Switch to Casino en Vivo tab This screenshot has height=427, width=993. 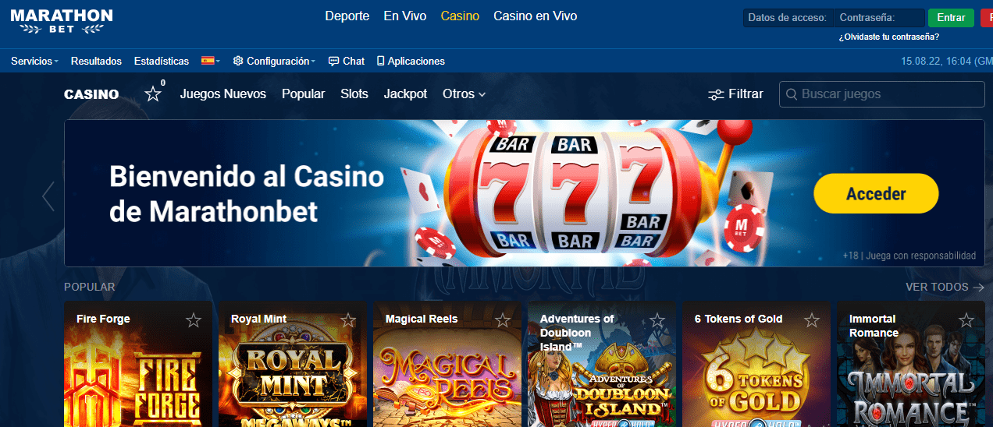point(536,16)
